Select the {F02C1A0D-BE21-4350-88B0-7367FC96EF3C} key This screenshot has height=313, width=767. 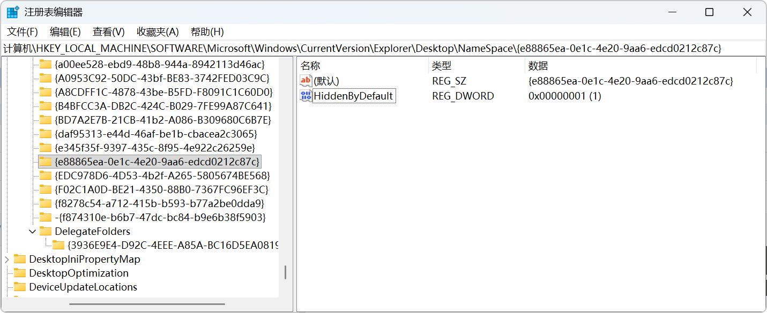161,189
